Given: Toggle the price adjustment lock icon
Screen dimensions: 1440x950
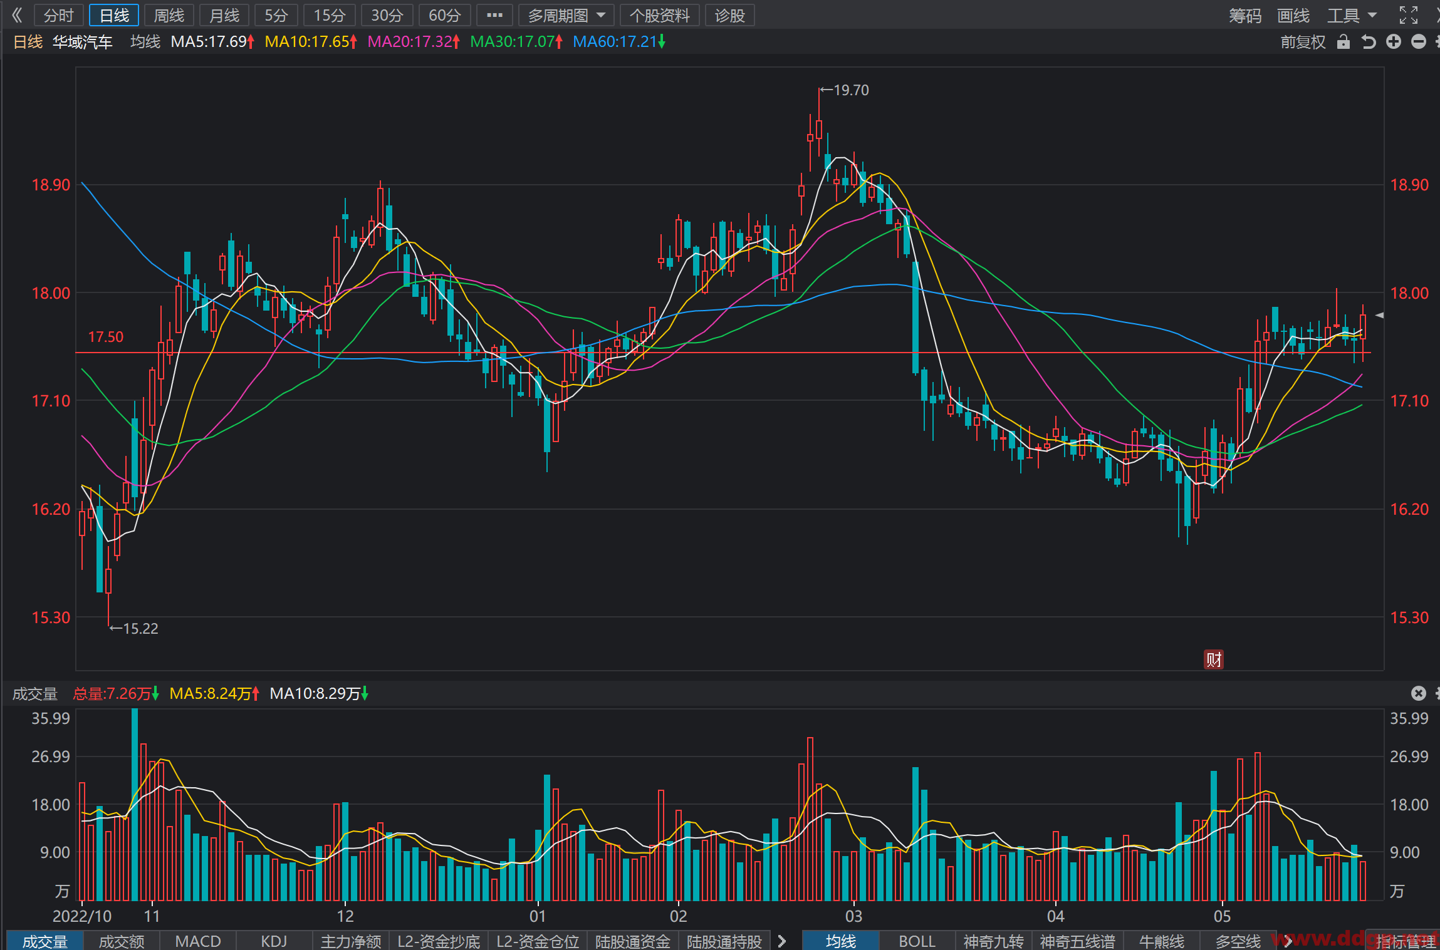Looking at the screenshot, I should point(1343,42).
